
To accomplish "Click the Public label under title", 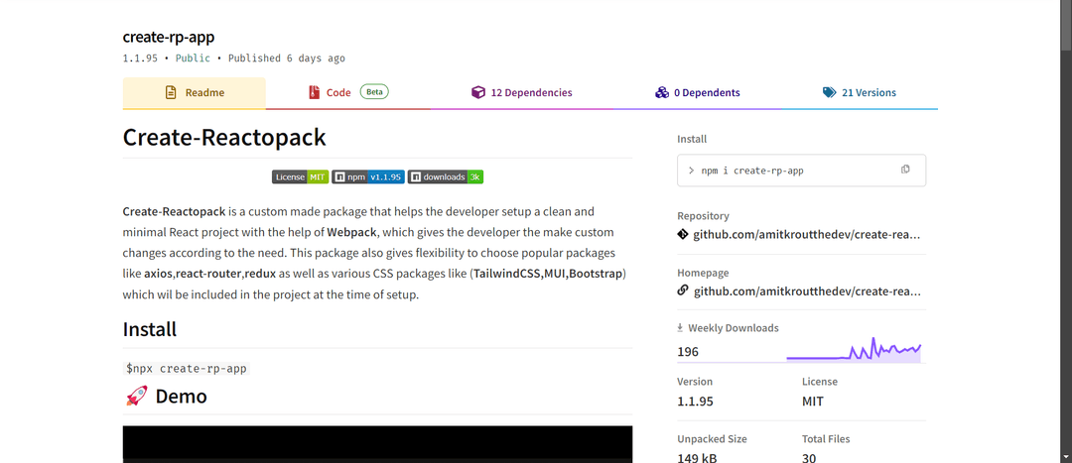I will [193, 58].
